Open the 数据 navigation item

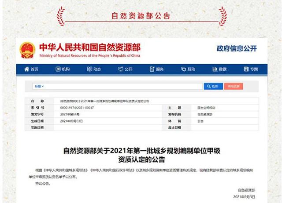tap(219, 69)
